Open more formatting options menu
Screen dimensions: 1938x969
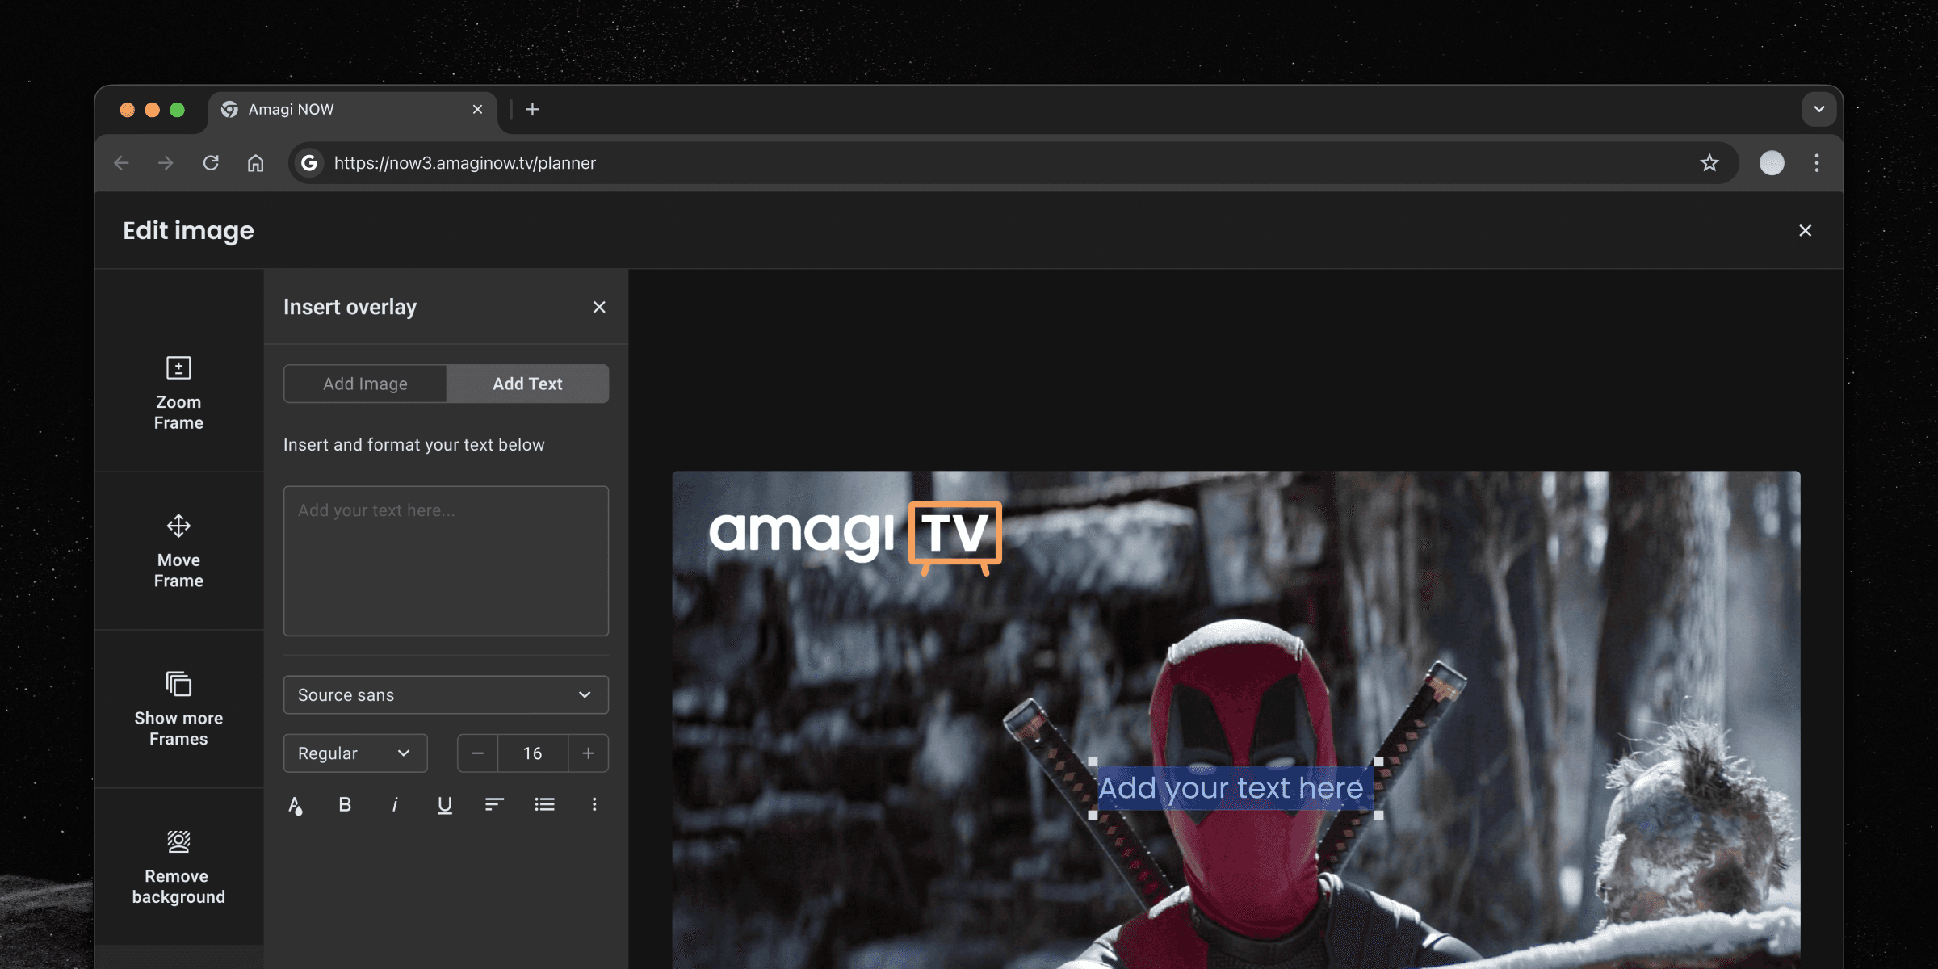point(594,804)
